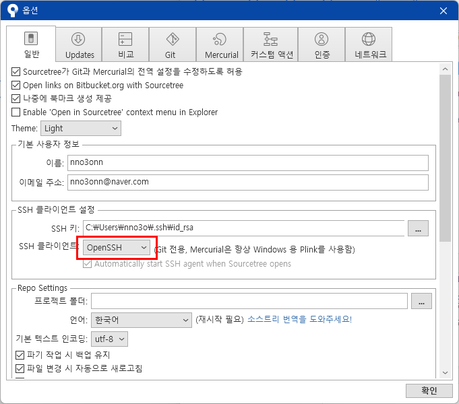Open the 일반 tab
The image size is (459, 404).
(31, 44)
